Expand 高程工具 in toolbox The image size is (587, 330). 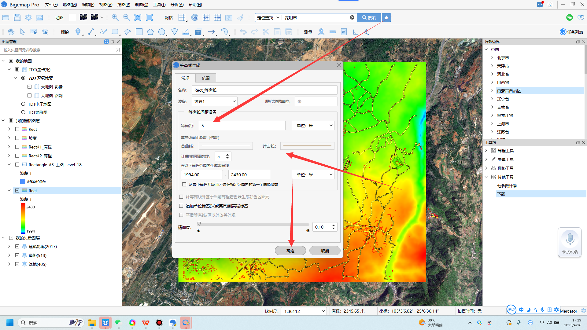click(x=486, y=150)
